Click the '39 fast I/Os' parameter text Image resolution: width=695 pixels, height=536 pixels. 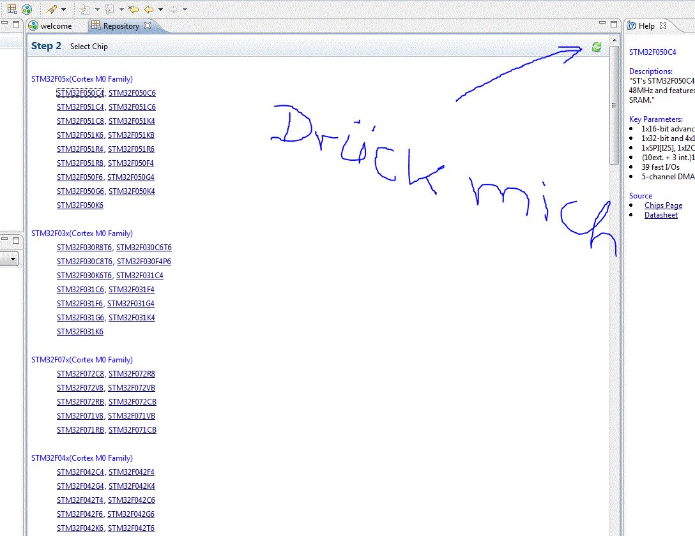coord(661,167)
